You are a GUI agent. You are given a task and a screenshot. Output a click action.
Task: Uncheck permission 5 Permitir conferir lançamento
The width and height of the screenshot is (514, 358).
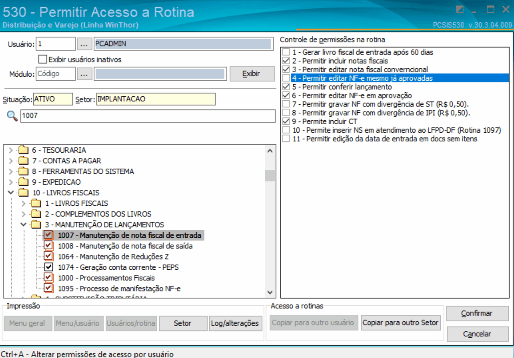(286, 87)
